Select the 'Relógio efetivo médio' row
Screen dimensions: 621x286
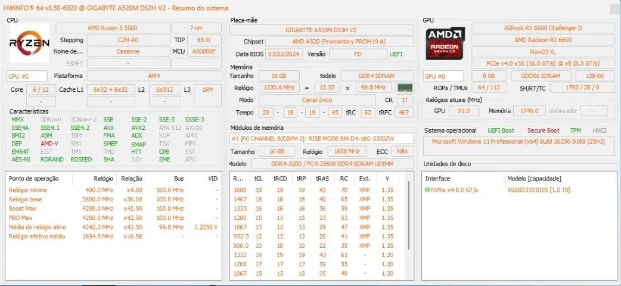click(114, 237)
